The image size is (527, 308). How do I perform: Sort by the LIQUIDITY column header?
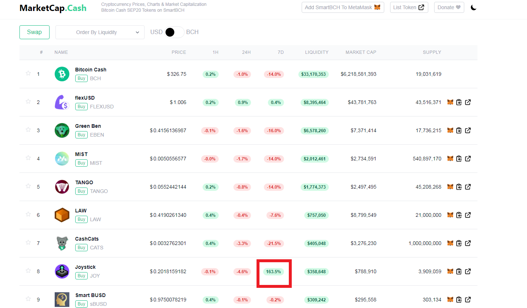317,52
